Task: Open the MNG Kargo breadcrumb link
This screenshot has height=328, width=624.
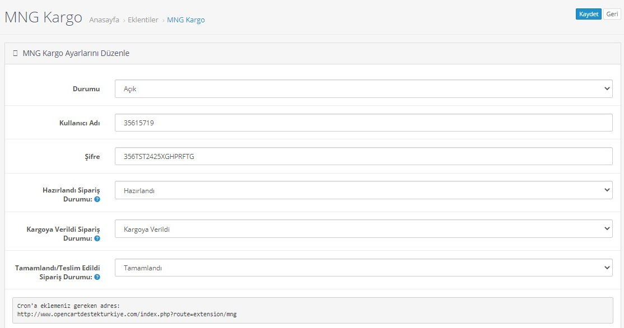Action: [186, 20]
